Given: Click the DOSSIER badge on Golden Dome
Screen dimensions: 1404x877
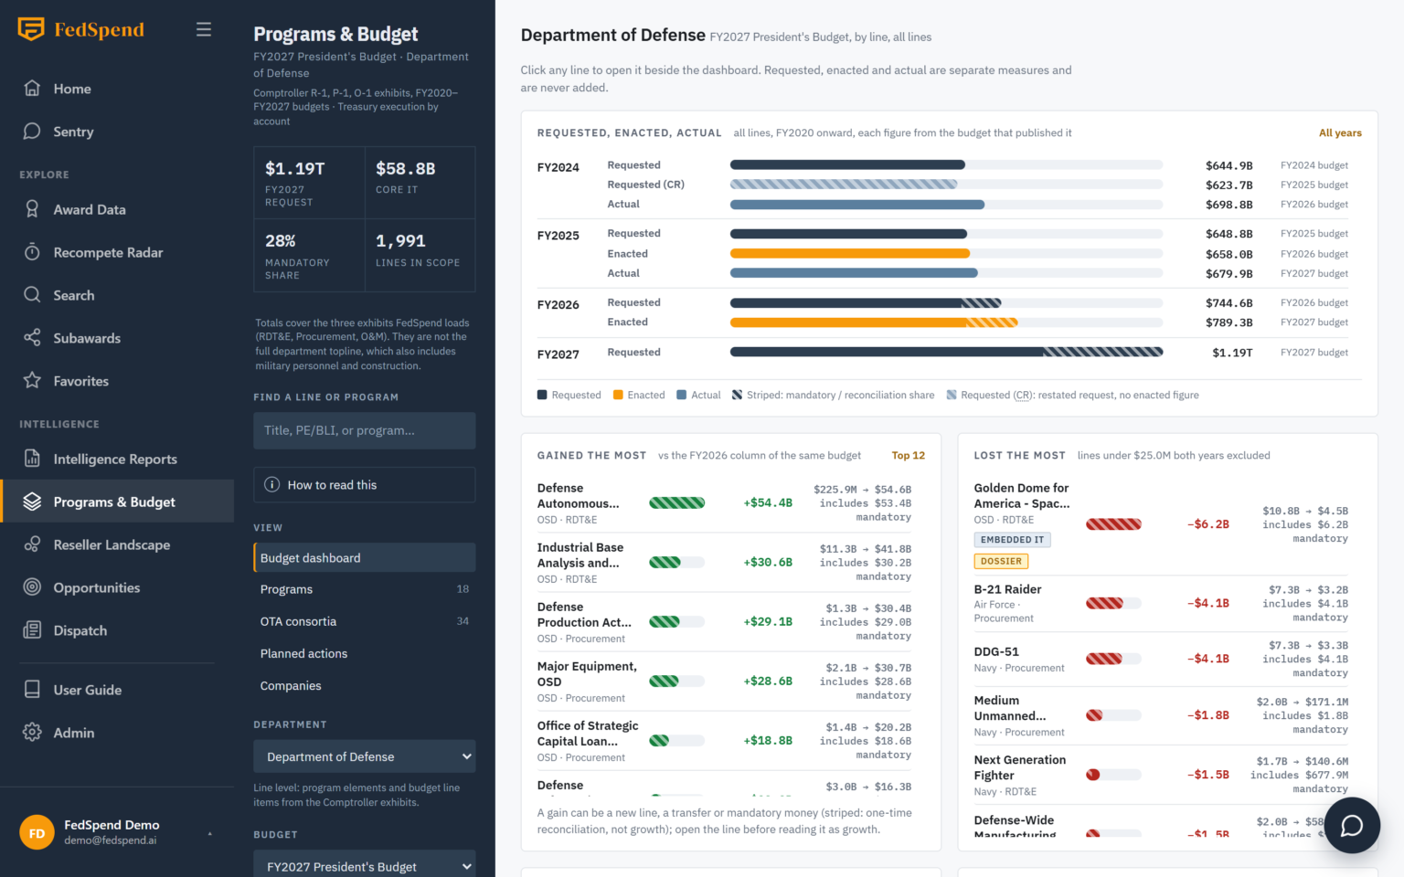Looking at the screenshot, I should 1002,562.
